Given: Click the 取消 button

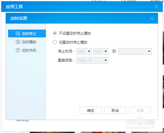Looking at the screenshot, I should [115, 110].
